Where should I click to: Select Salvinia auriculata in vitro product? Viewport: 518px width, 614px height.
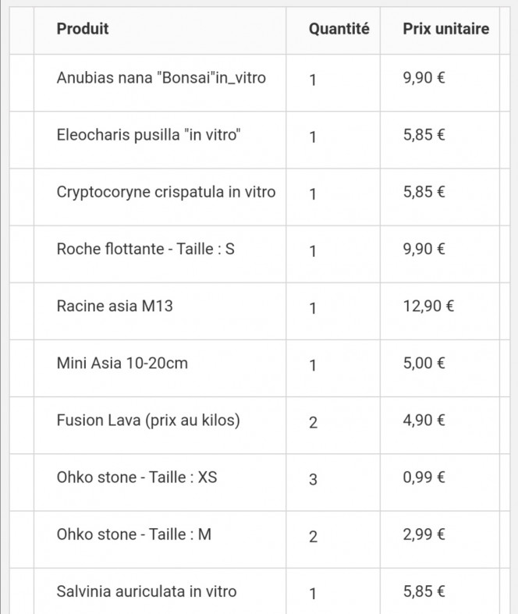click(x=147, y=591)
